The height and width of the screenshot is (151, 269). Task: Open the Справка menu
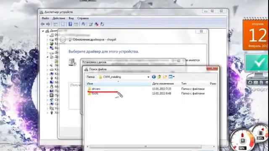(83, 18)
